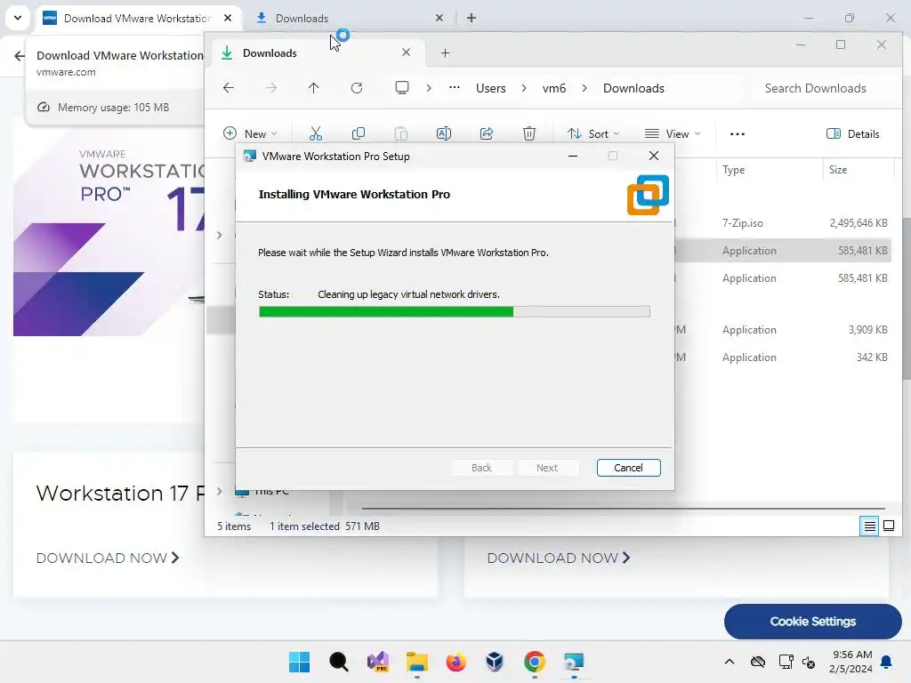The width and height of the screenshot is (911, 683).
Task: Open a new Chrome tab
Action: 472,18
